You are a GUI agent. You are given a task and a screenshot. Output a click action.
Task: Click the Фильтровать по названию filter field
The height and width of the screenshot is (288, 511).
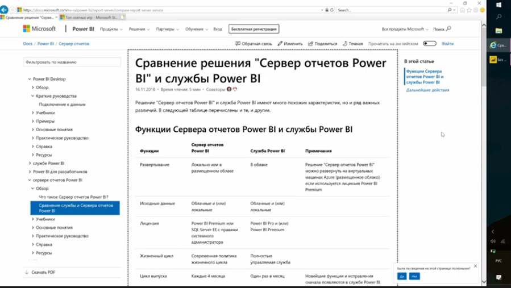[x=72, y=62]
